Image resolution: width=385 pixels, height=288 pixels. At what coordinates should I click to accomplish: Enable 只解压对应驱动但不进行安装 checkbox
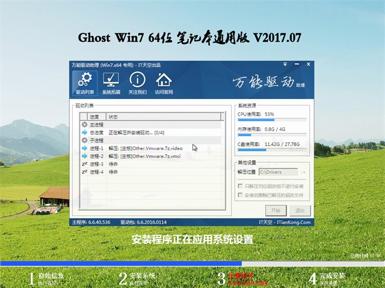click(241, 187)
